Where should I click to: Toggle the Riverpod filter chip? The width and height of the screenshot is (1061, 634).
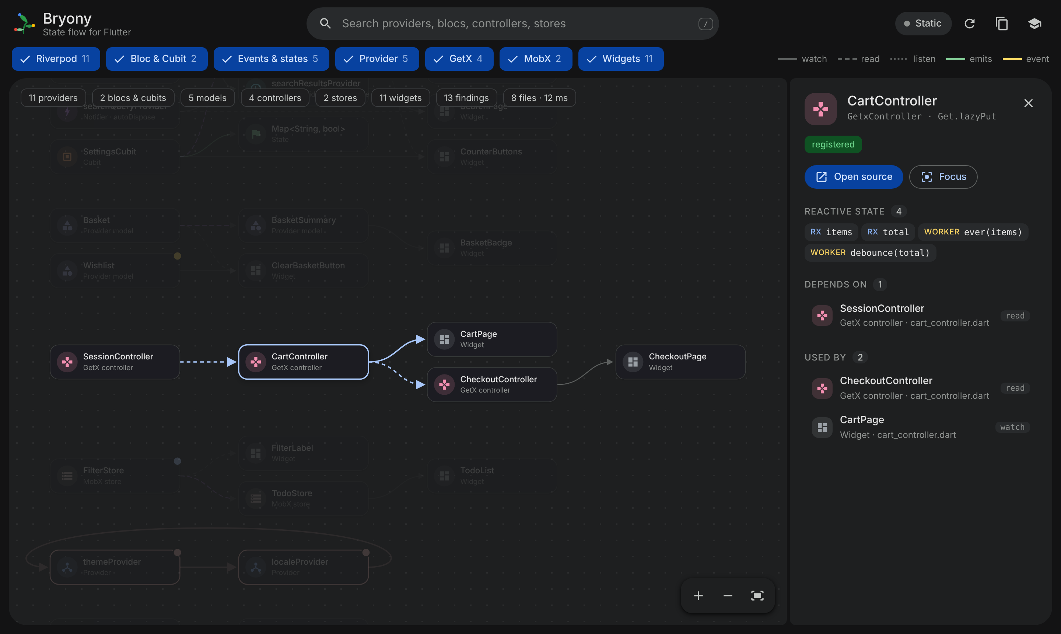(x=56, y=59)
